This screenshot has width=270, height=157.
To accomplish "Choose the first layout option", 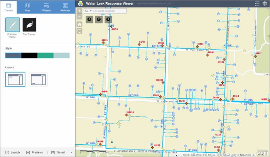I will pyautogui.click(x=15, y=79).
